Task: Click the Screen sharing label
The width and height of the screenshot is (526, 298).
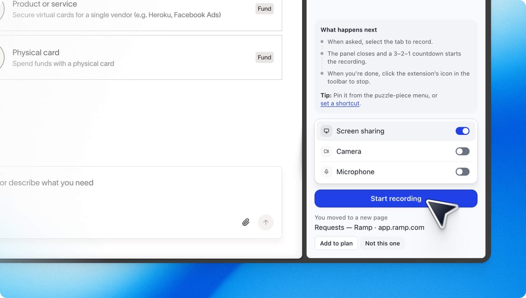Action: tap(360, 131)
